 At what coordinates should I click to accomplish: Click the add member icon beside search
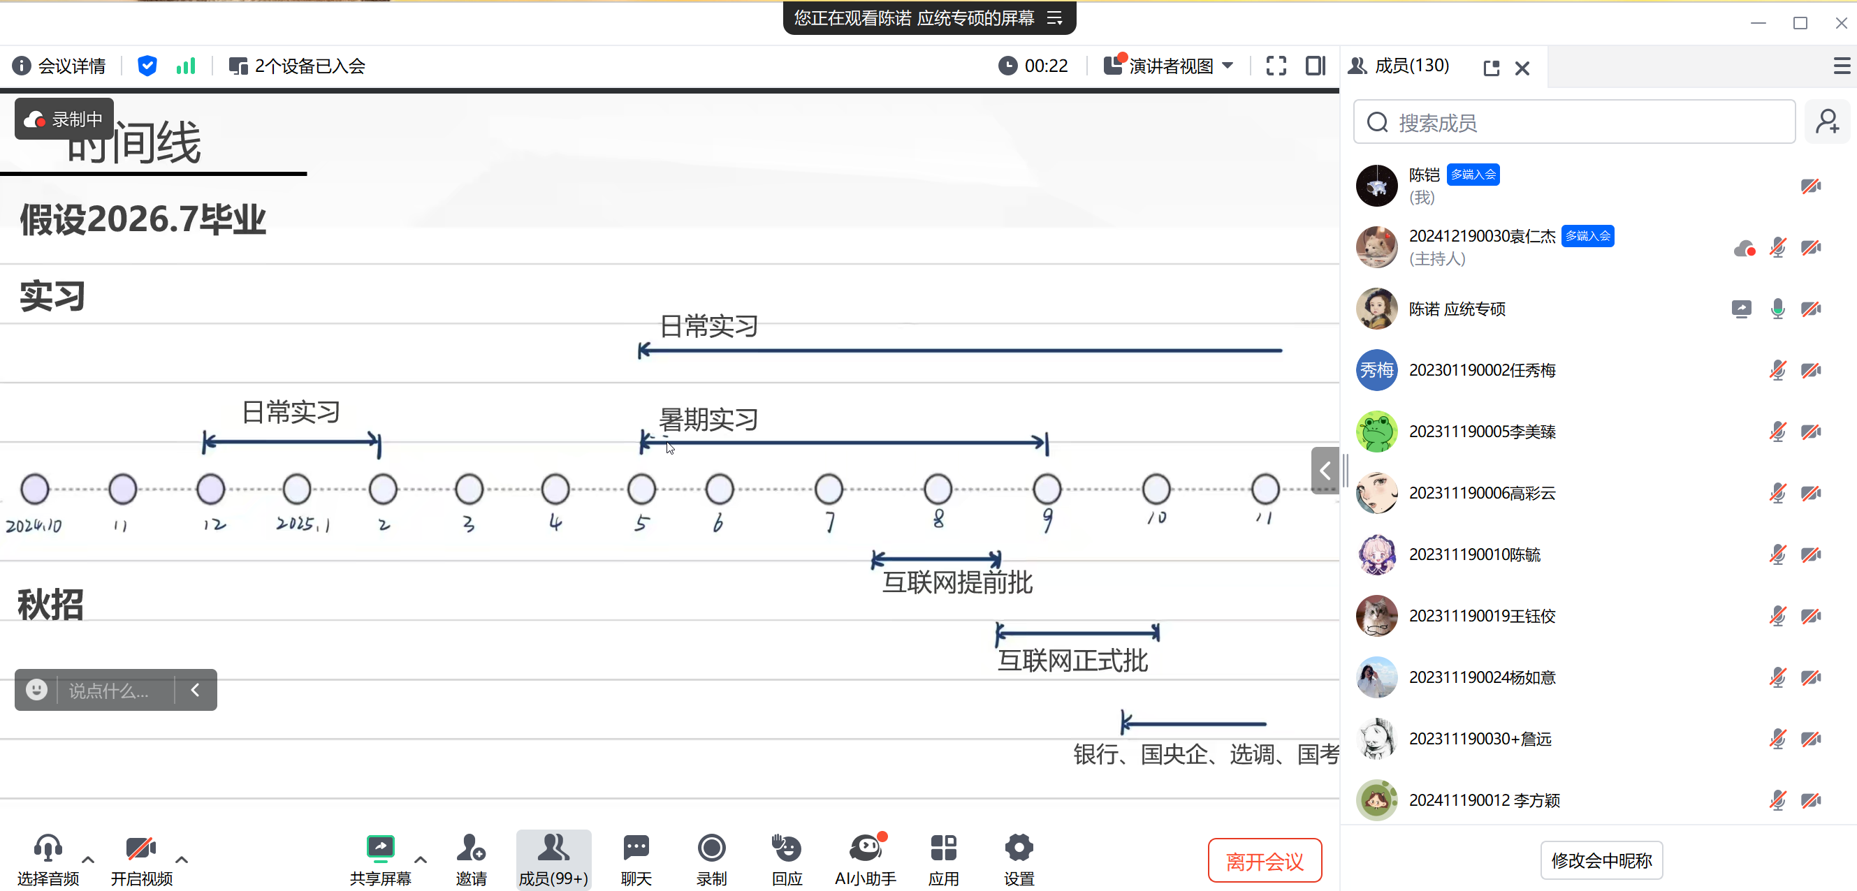[1827, 121]
